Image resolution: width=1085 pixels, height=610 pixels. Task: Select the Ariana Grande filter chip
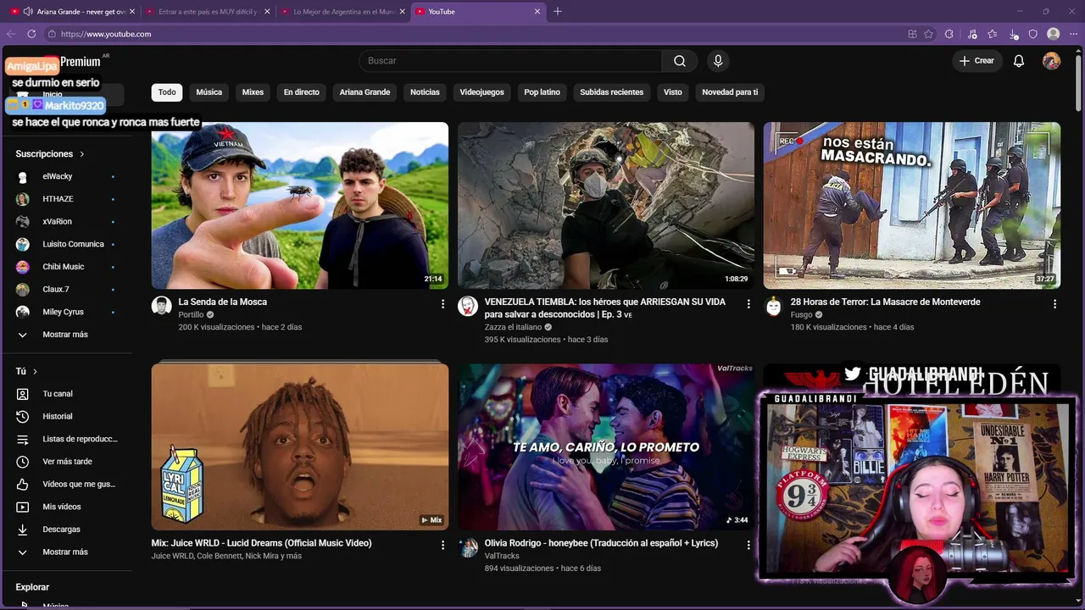[x=364, y=92]
